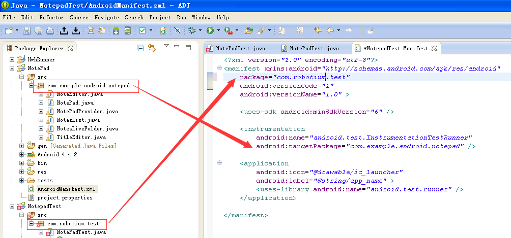Open the New wizard dropdown arrow
The width and height of the screenshot is (511, 238).
click(x=17, y=30)
